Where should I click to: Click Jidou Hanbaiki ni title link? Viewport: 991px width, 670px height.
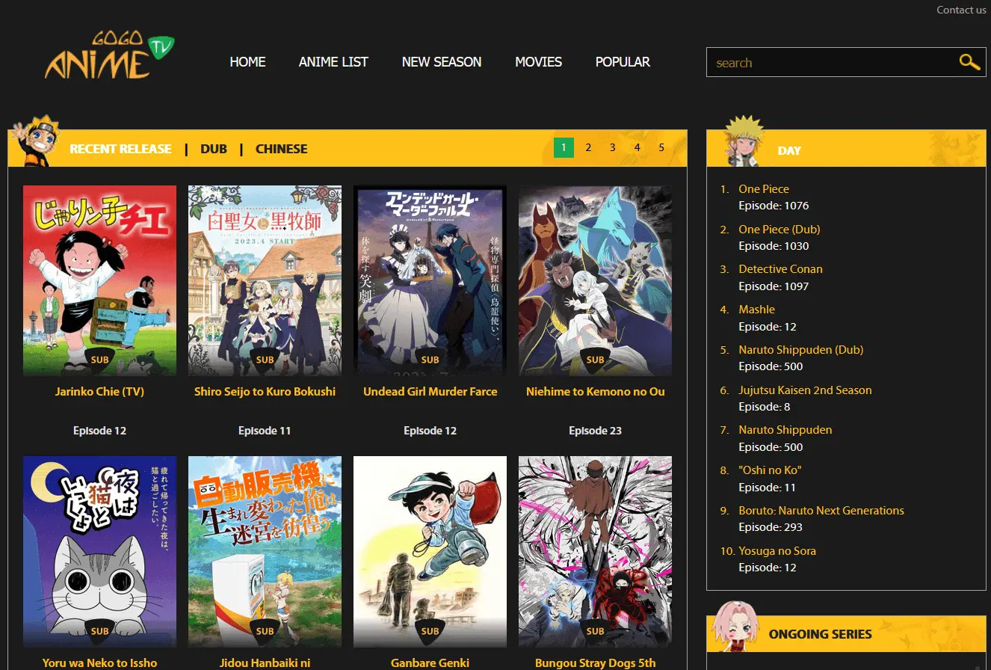[x=265, y=663]
